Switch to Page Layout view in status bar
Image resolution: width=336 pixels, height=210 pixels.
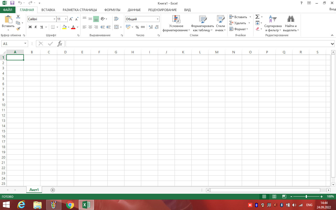tap(274, 197)
